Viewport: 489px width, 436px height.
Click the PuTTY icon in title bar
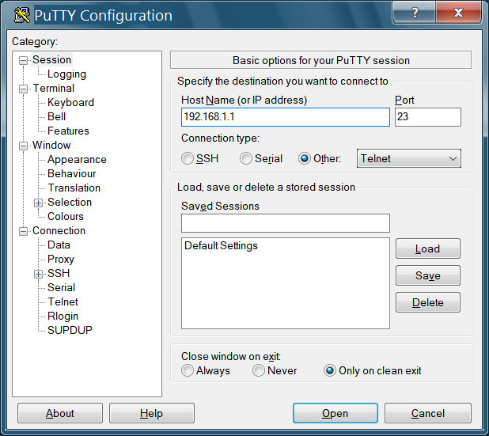click(22, 15)
